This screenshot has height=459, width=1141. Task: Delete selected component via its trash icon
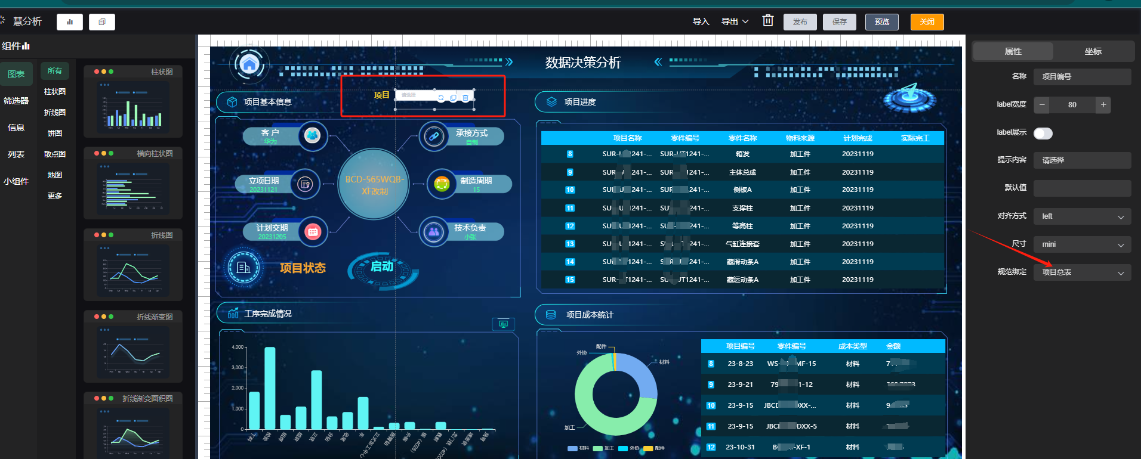465,98
